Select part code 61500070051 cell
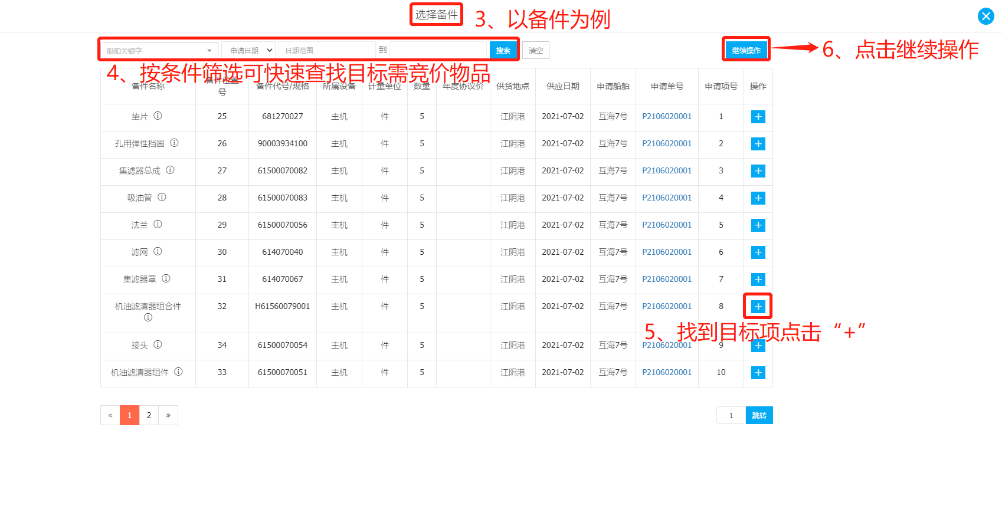 pyautogui.click(x=283, y=373)
